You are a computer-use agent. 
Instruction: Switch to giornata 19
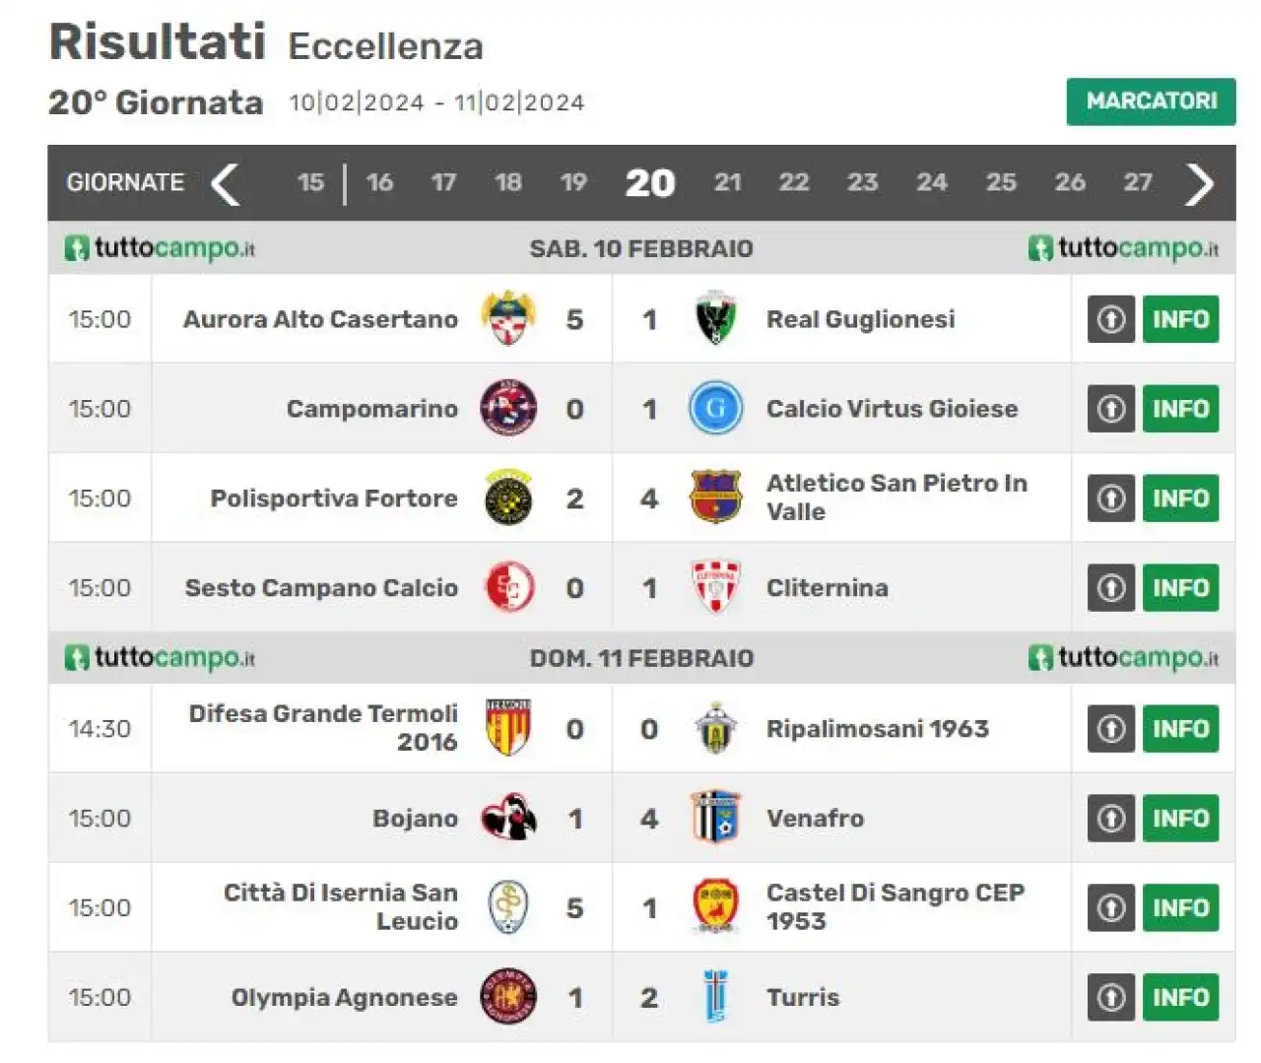[572, 182]
